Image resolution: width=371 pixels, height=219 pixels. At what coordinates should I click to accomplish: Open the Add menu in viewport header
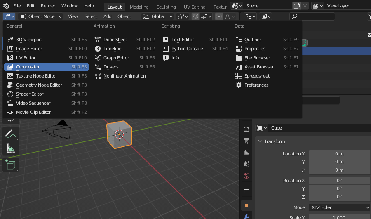[x=108, y=16]
